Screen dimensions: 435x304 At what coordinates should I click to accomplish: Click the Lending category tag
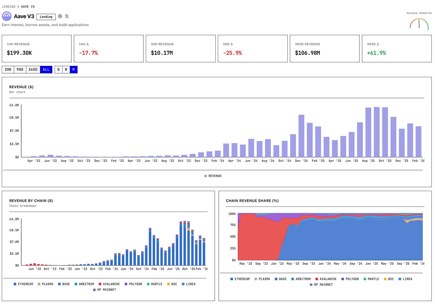[x=46, y=17]
